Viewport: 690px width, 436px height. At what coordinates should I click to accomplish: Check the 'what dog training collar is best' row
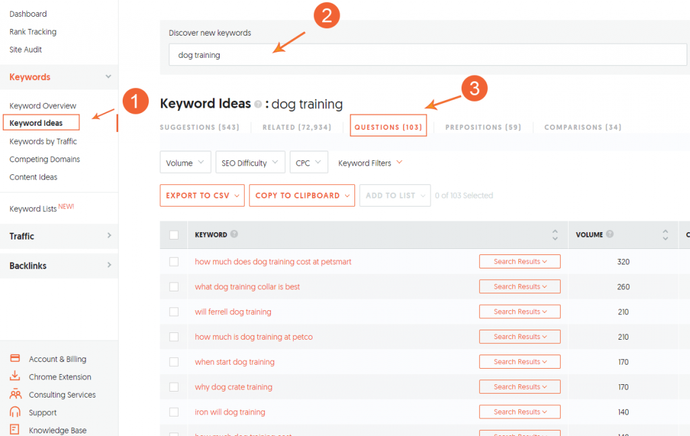(174, 287)
